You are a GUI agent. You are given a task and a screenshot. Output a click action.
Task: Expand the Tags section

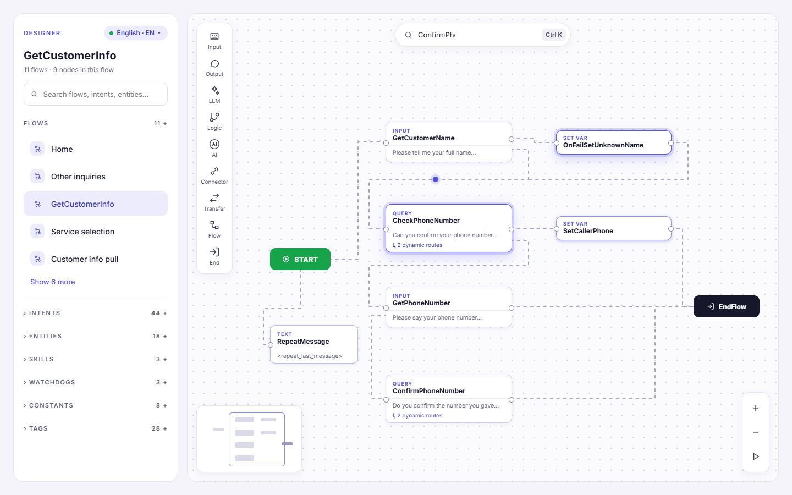click(96, 428)
